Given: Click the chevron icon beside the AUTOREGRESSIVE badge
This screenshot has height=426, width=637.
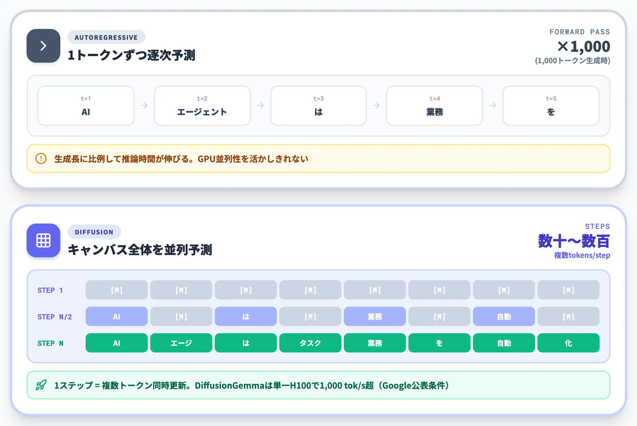Looking at the screenshot, I should coord(43,46).
